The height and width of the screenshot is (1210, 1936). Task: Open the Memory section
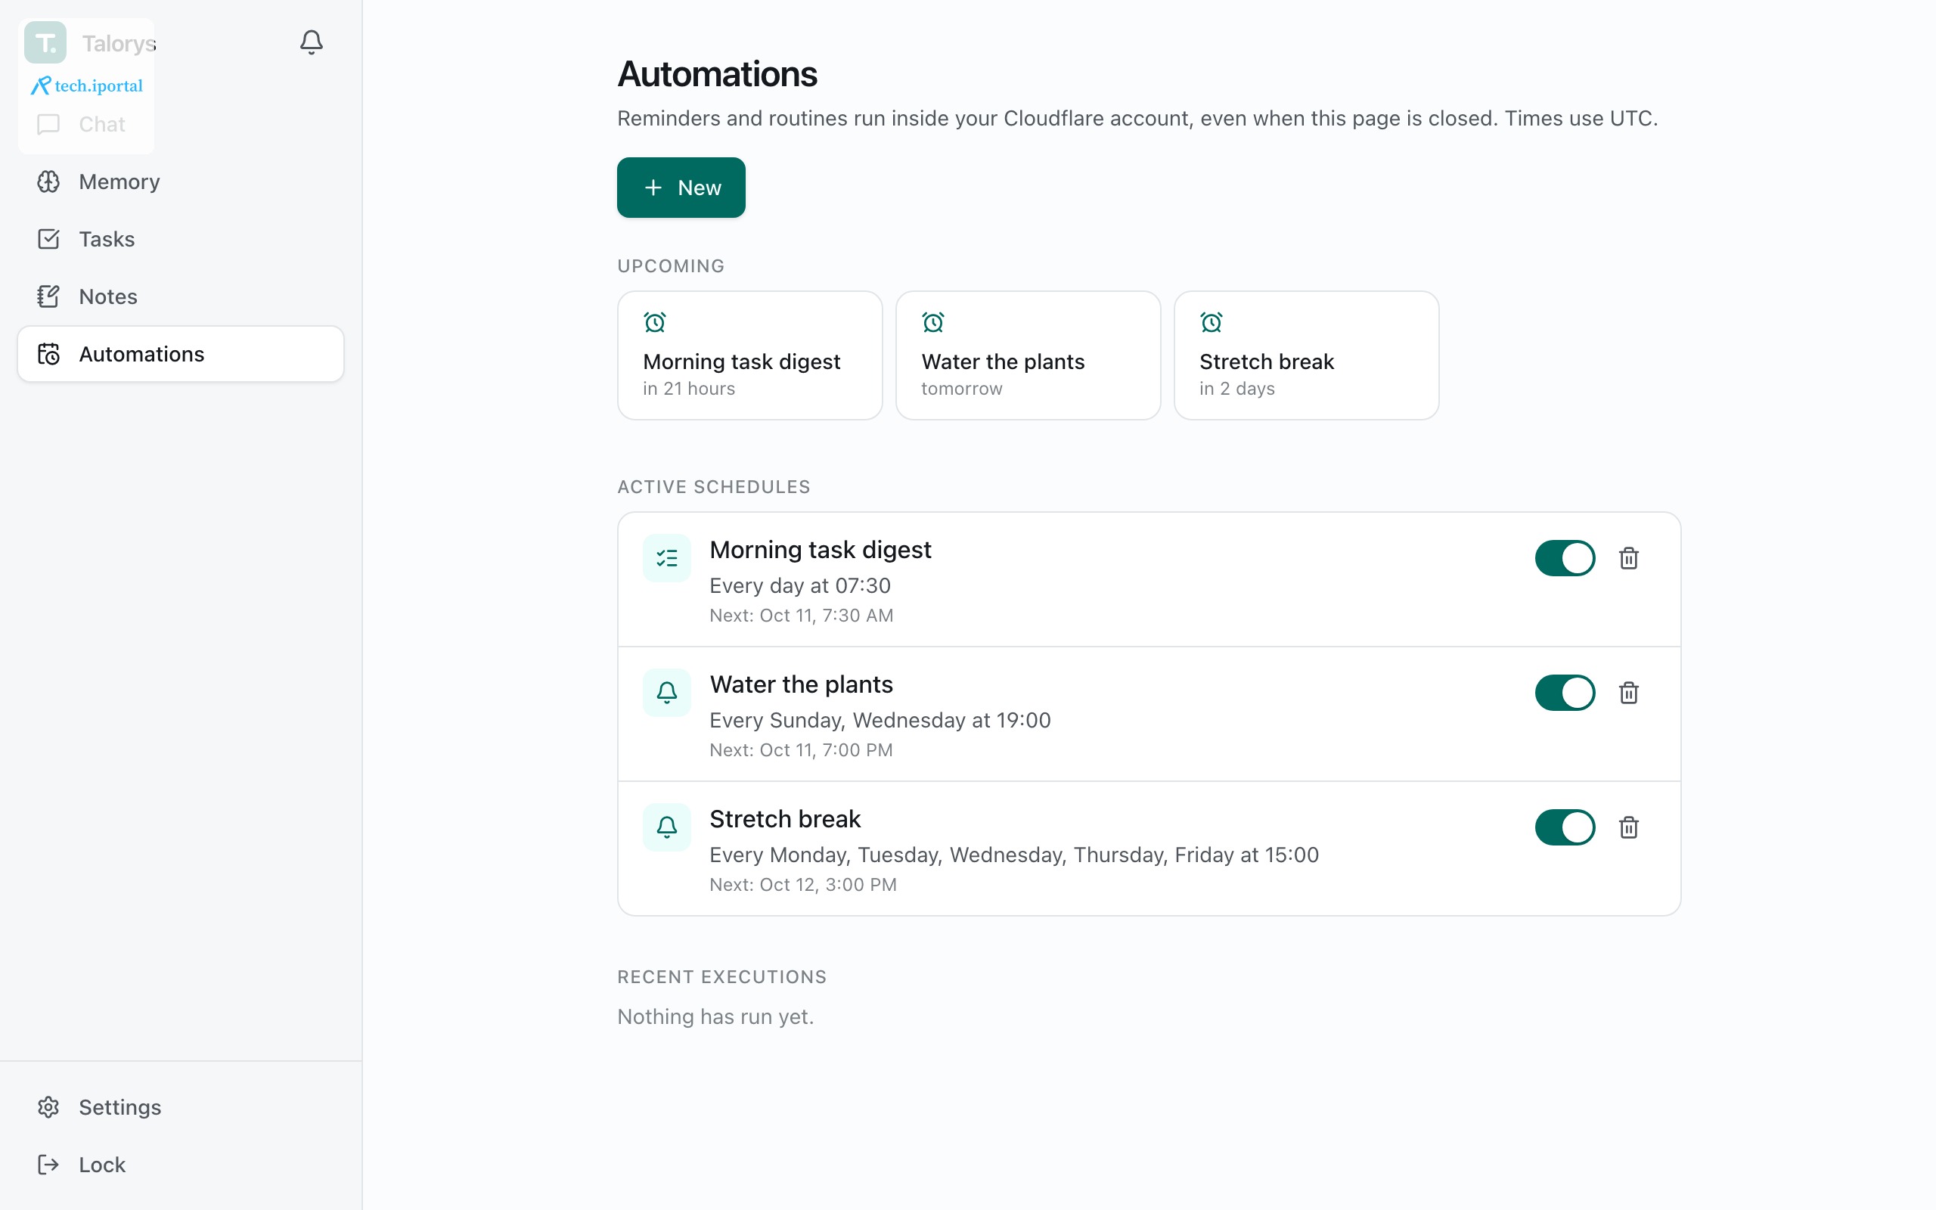[x=181, y=181]
